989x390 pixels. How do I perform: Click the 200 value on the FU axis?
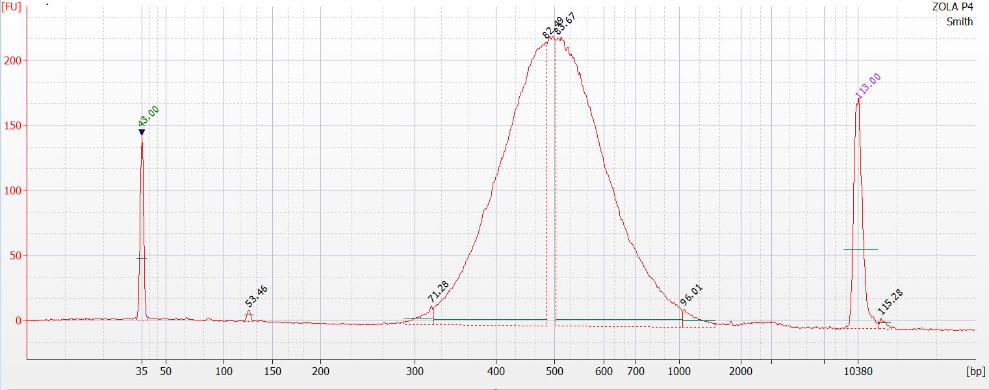pyautogui.click(x=13, y=60)
